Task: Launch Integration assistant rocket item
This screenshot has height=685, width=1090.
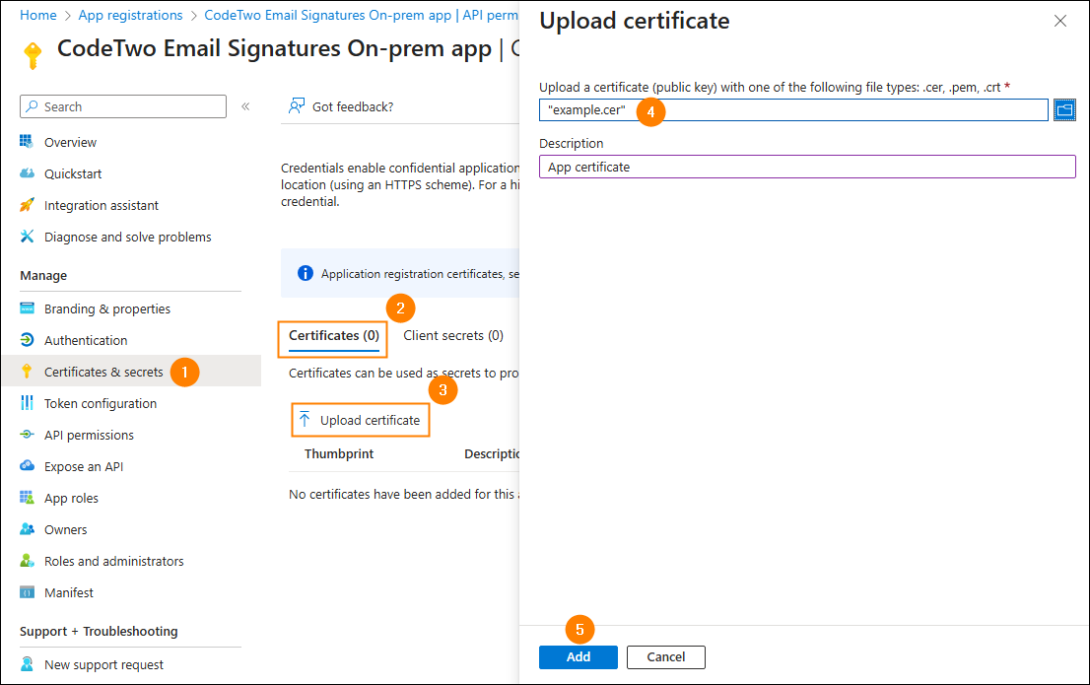Action: pyautogui.click(x=101, y=205)
